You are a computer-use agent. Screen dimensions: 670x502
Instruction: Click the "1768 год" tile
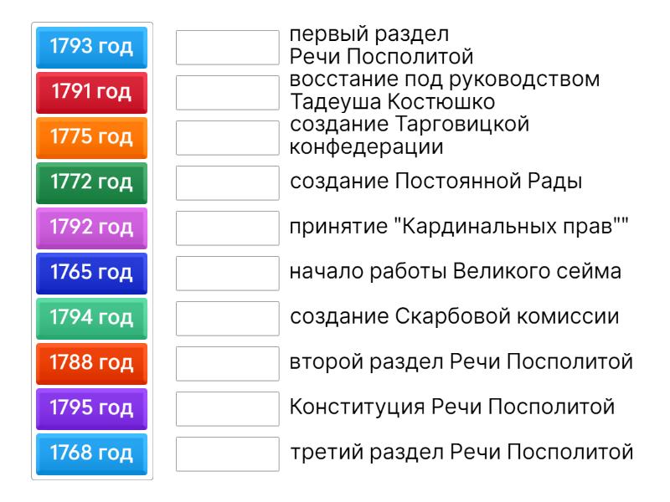click(x=92, y=453)
